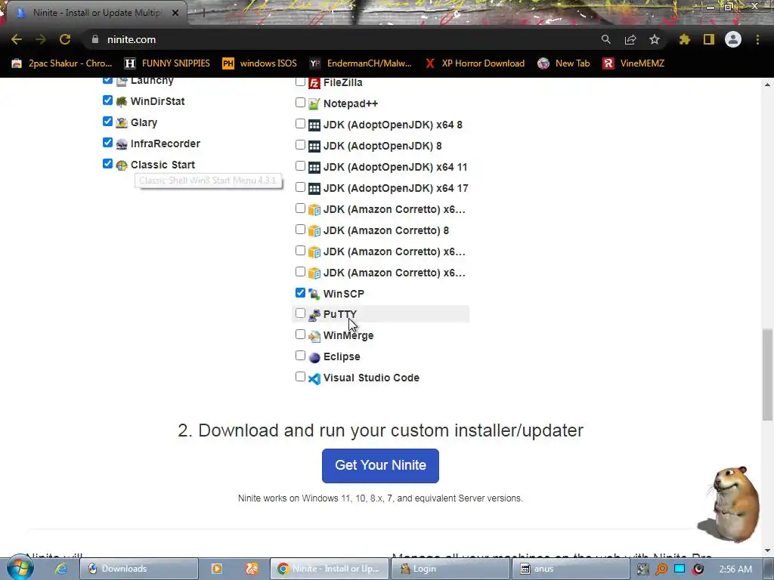This screenshot has width=774, height=580.
Task: Switch to the anus taskbar window
Action: [571, 569]
